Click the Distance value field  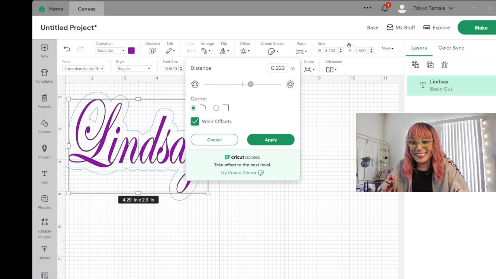tap(278, 68)
